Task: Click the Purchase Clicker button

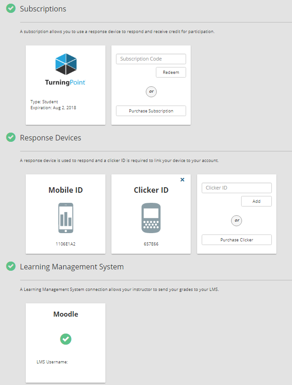Action: [237, 240]
